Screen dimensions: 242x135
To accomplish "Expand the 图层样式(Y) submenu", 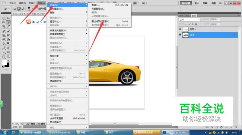I will [68, 21].
